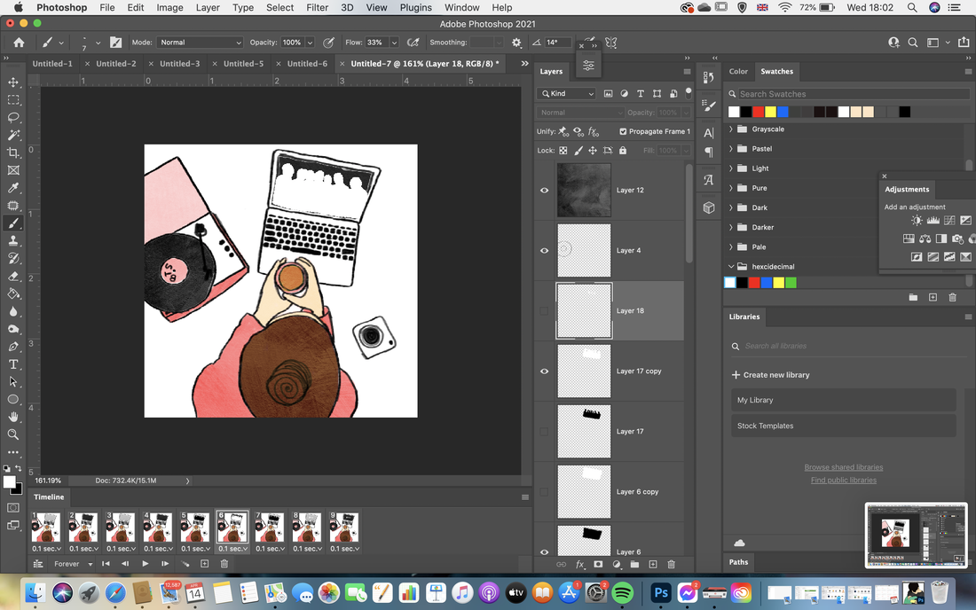
Task: Select the Zoom tool in toolbar
Action: point(13,434)
